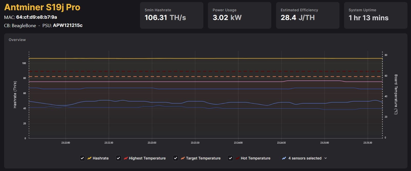
Task: Click the 23:22:30 time axis label
Action: 109,143
